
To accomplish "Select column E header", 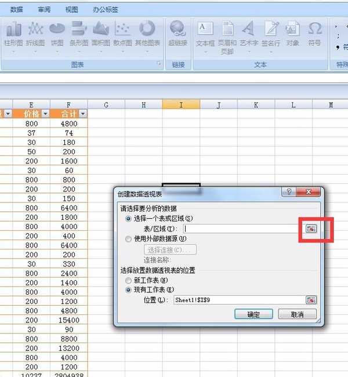I will tap(31, 105).
